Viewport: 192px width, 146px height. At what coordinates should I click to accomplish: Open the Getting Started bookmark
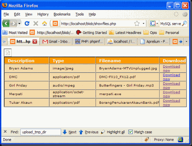91,32
